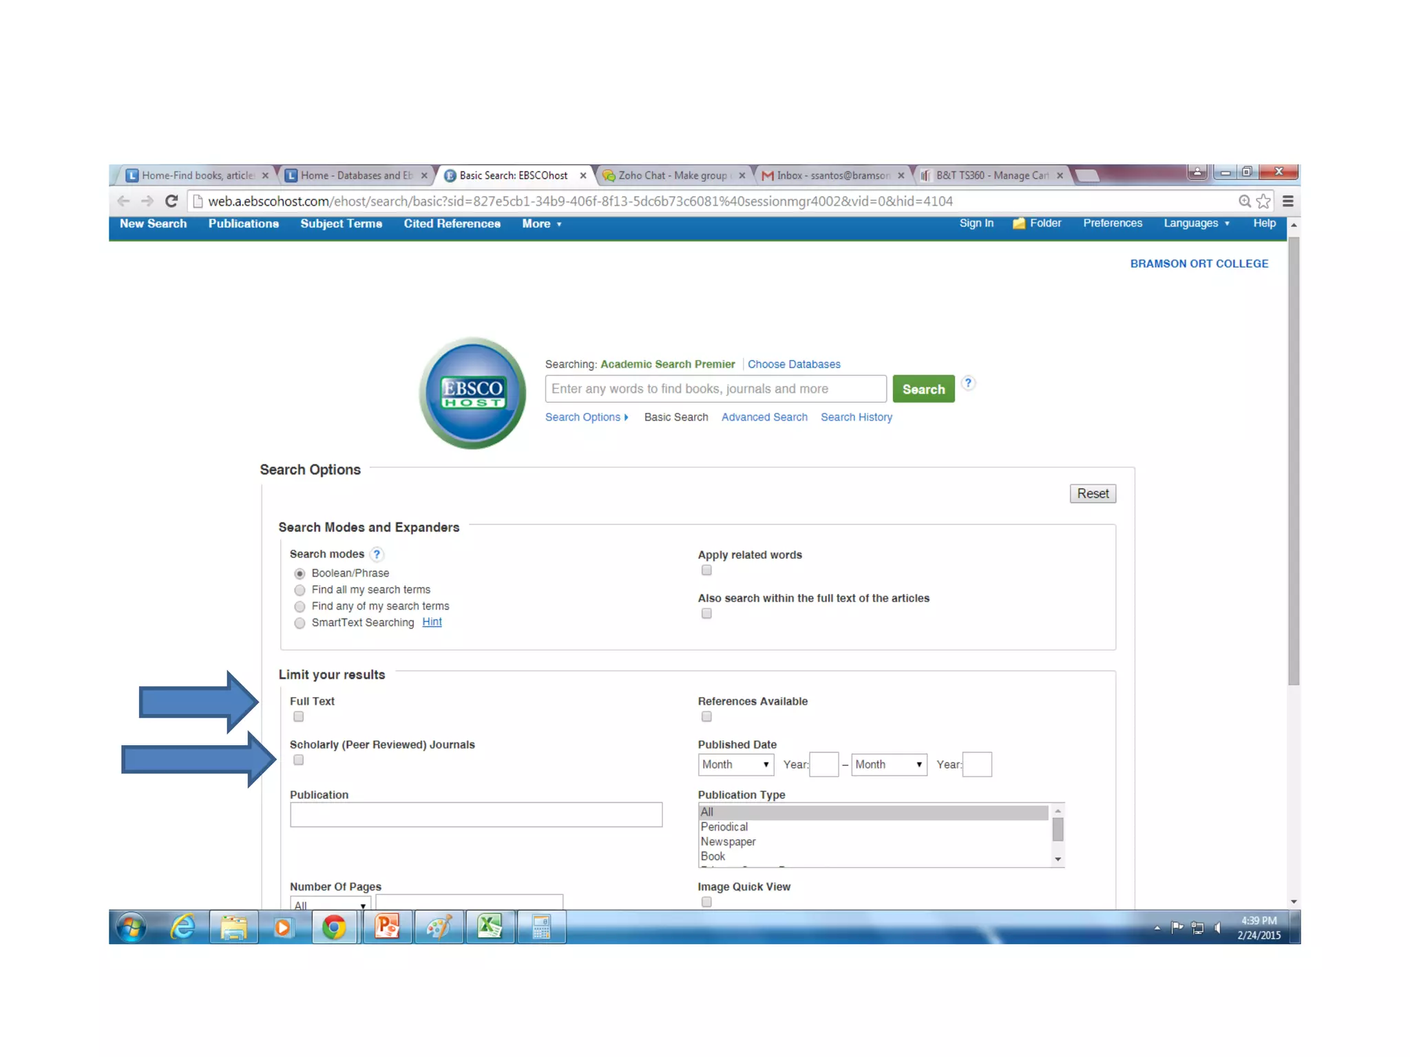The height and width of the screenshot is (1057, 1410).
Task: Select the SmartText Searching radio button
Action: point(299,623)
